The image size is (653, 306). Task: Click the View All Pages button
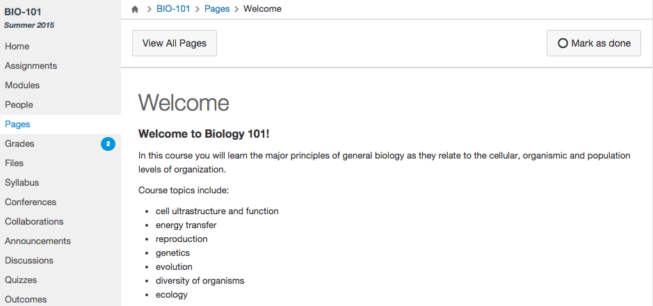[x=175, y=43]
